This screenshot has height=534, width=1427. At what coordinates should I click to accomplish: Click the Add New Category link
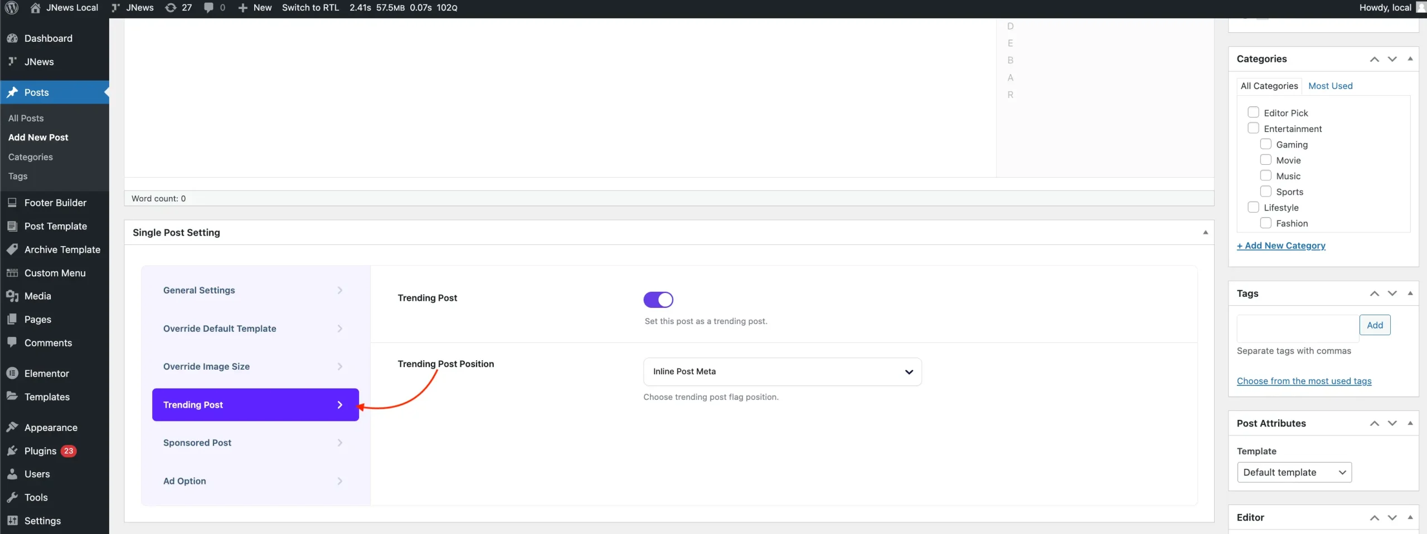1281,246
